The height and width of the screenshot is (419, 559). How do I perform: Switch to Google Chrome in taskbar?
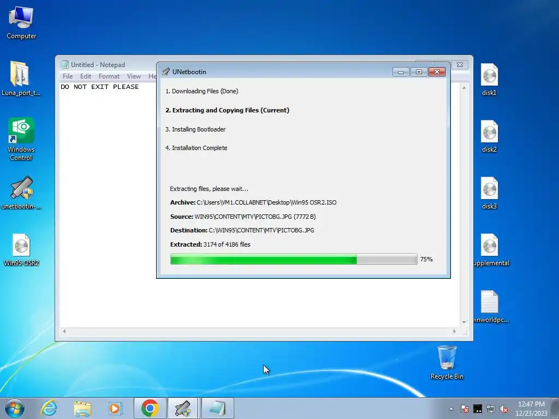point(150,408)
